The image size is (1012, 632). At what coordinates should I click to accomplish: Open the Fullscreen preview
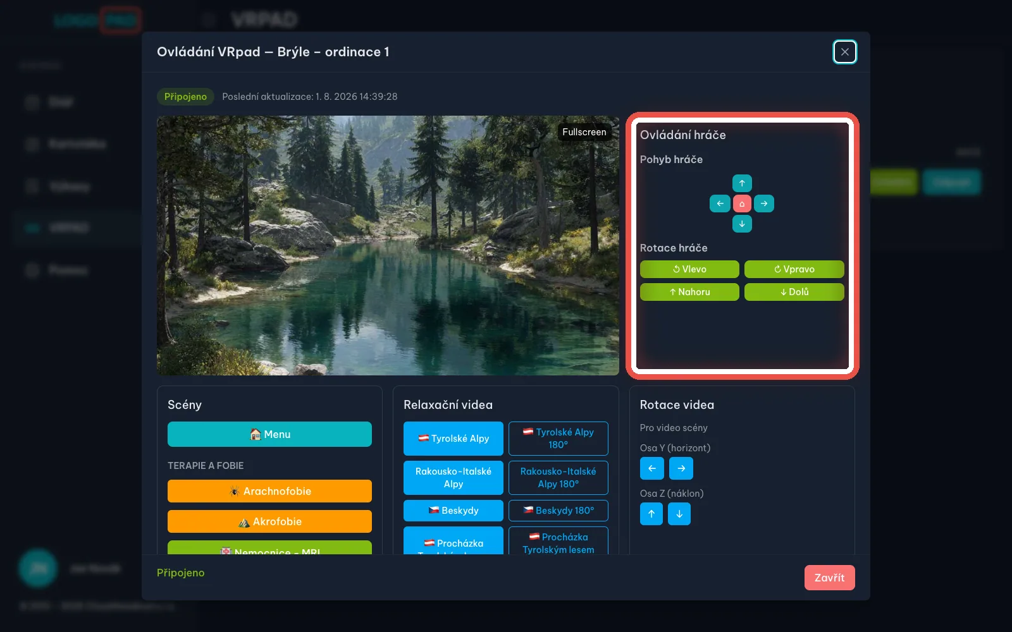tap(584, 132)
